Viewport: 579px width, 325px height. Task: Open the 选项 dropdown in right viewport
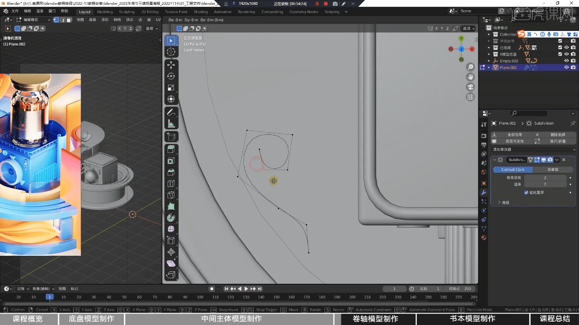click(469, 29)
